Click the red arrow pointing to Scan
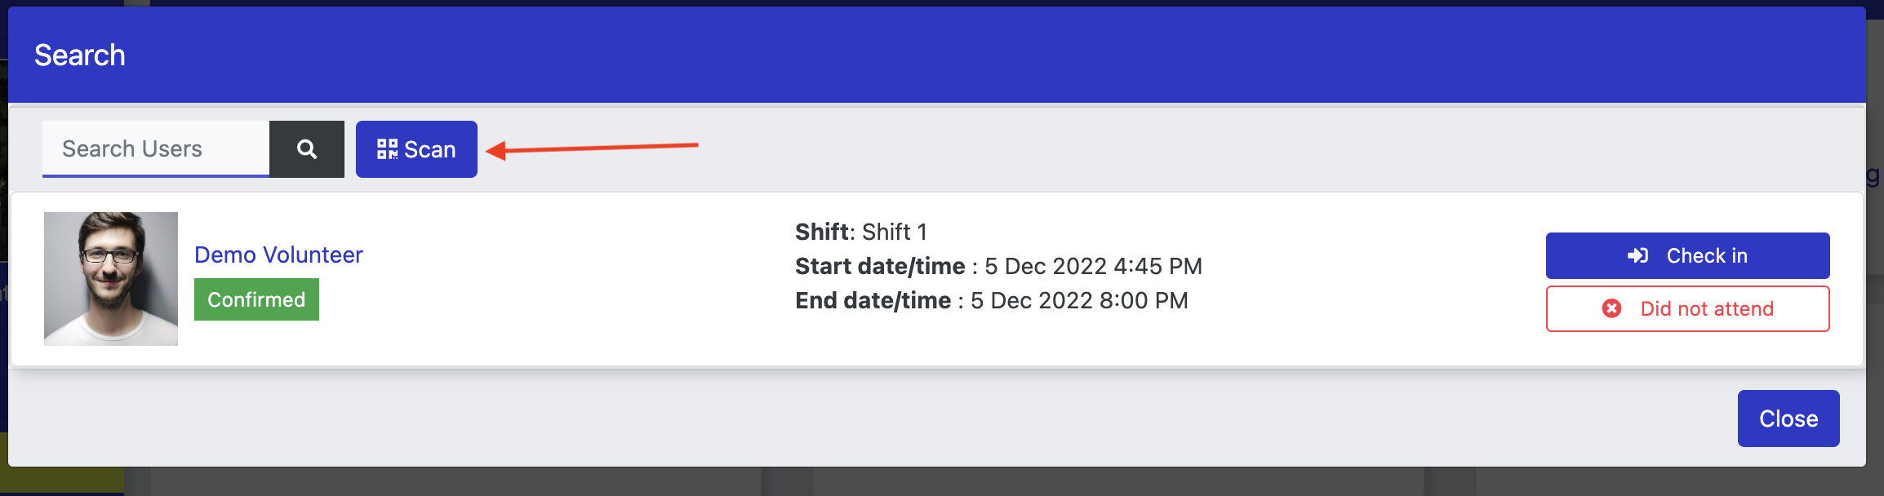1884x496 pixels. pos(592,148)
